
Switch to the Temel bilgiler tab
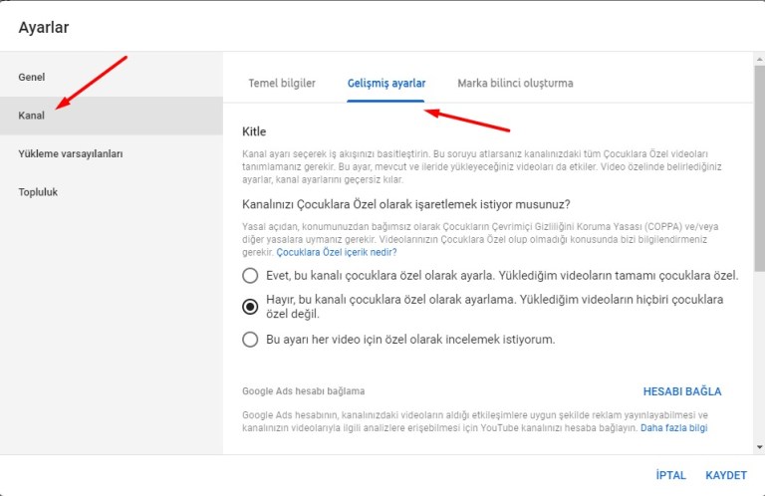(x=282, y=83)
